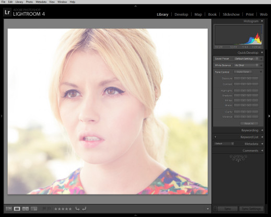271x217 pixels.
Task: Click the Lr logo identity plate
Action: pyautogui.click(x=7, y=13)
